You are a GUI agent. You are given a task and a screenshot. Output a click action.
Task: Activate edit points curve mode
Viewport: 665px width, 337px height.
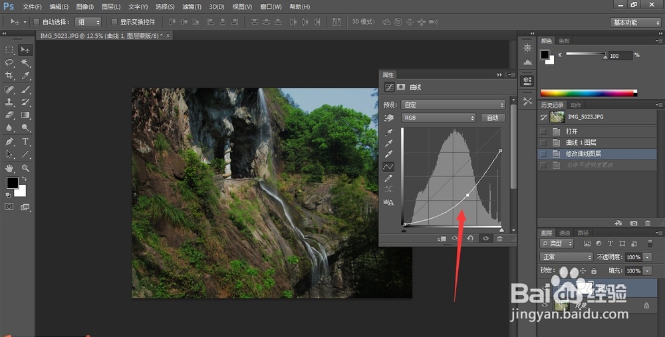click(x=388, y=167)
